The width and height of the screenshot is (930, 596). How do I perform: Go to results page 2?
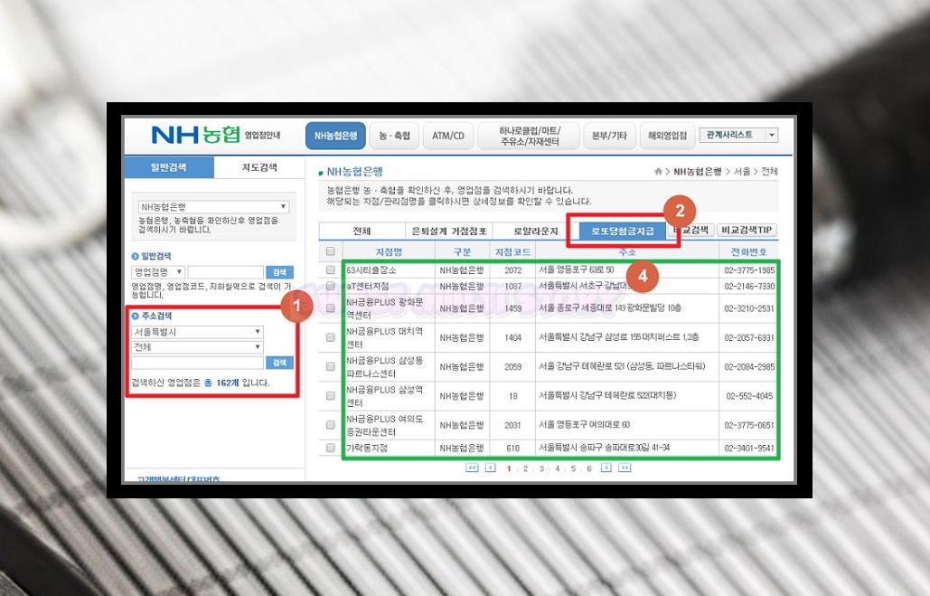(x=525, y=468)
